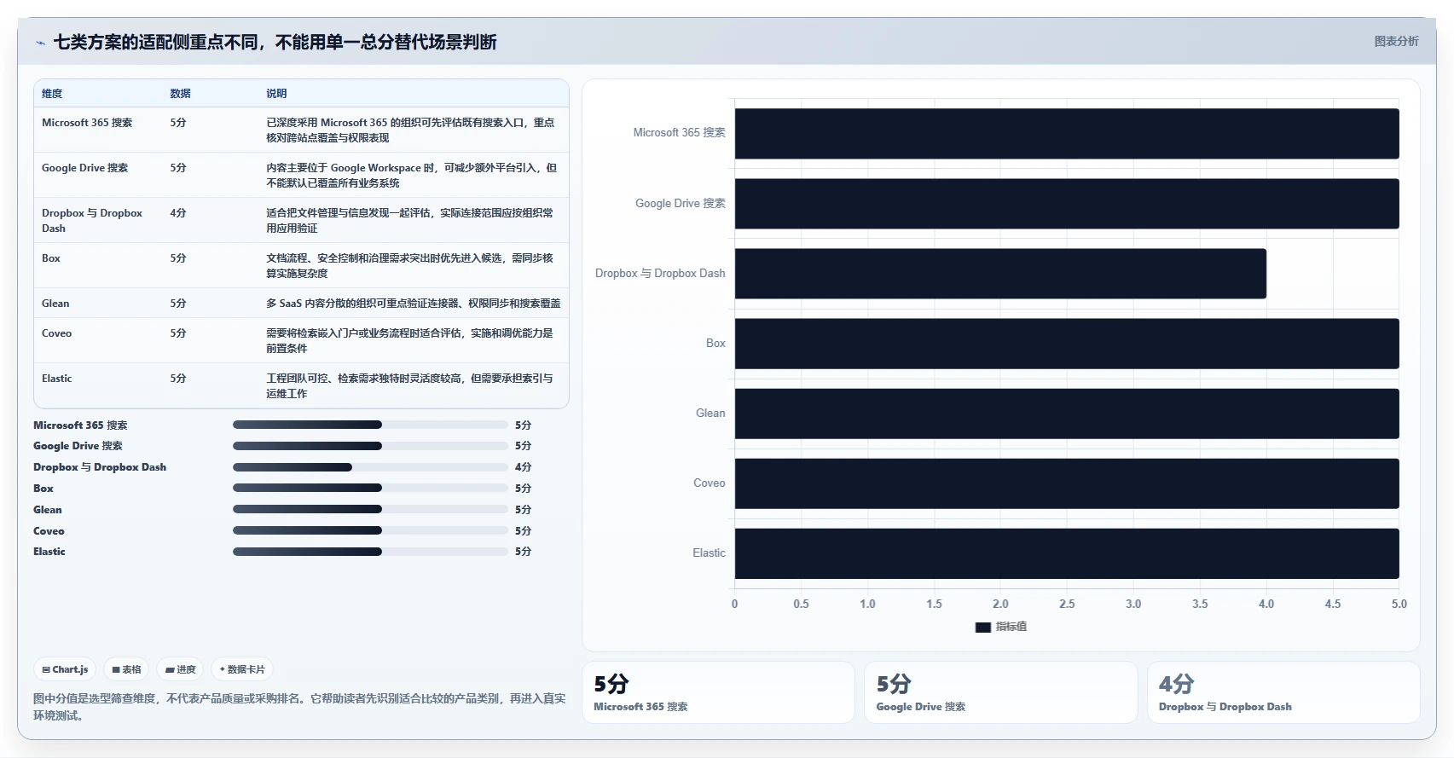The image size is (1454, 758).
Task: Click the 5分 score in Box table row
Action: [x=177, y=258]
